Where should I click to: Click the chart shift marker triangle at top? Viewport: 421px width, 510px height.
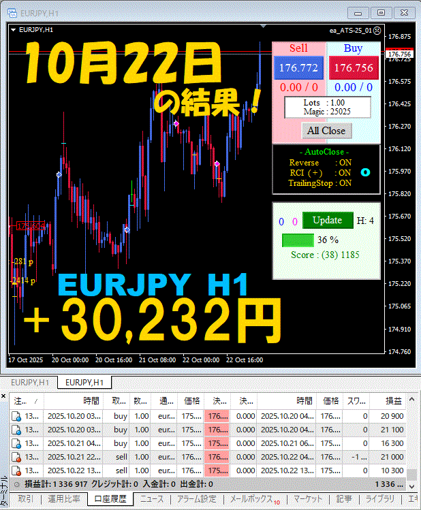pos(263,26)
